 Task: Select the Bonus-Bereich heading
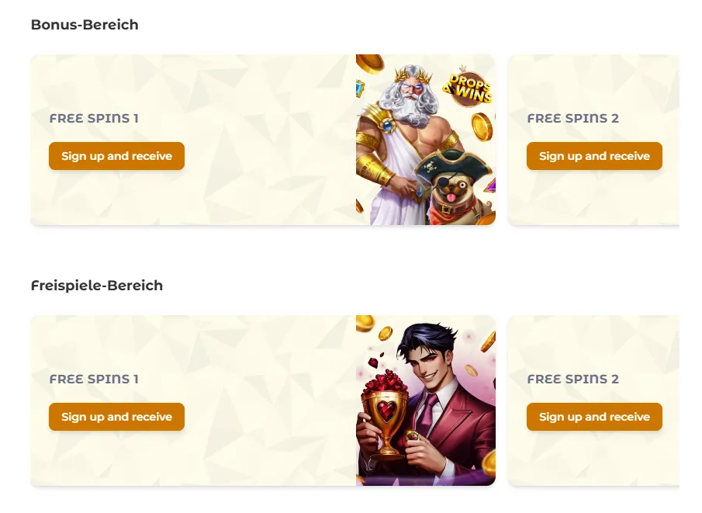85,25
